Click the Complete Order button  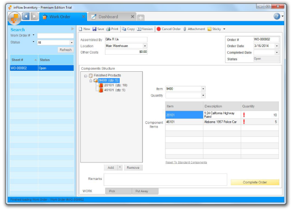click(255, 182)
